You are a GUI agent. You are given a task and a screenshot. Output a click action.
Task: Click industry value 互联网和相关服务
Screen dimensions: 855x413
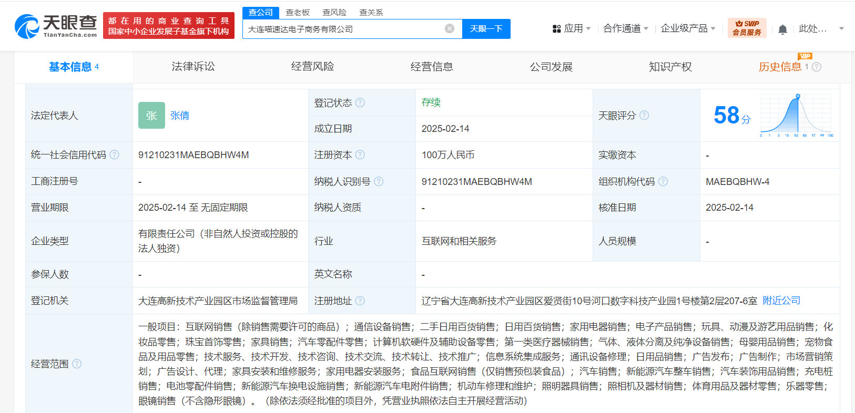pos(459,241)
